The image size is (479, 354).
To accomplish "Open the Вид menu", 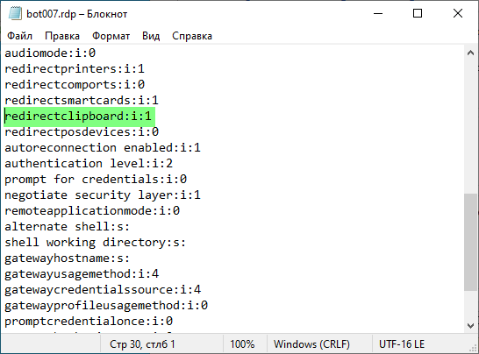I will (151, 36).
